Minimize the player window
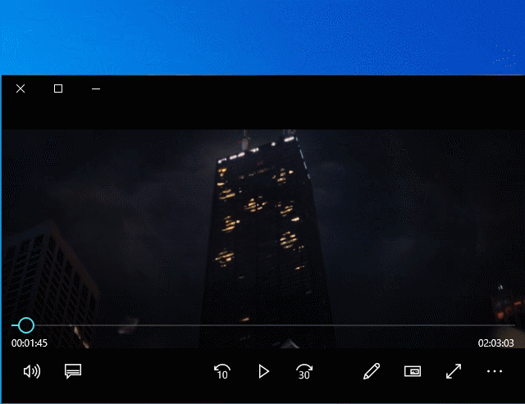Viewport: 525px width, 404px height. tap(96, 89)
